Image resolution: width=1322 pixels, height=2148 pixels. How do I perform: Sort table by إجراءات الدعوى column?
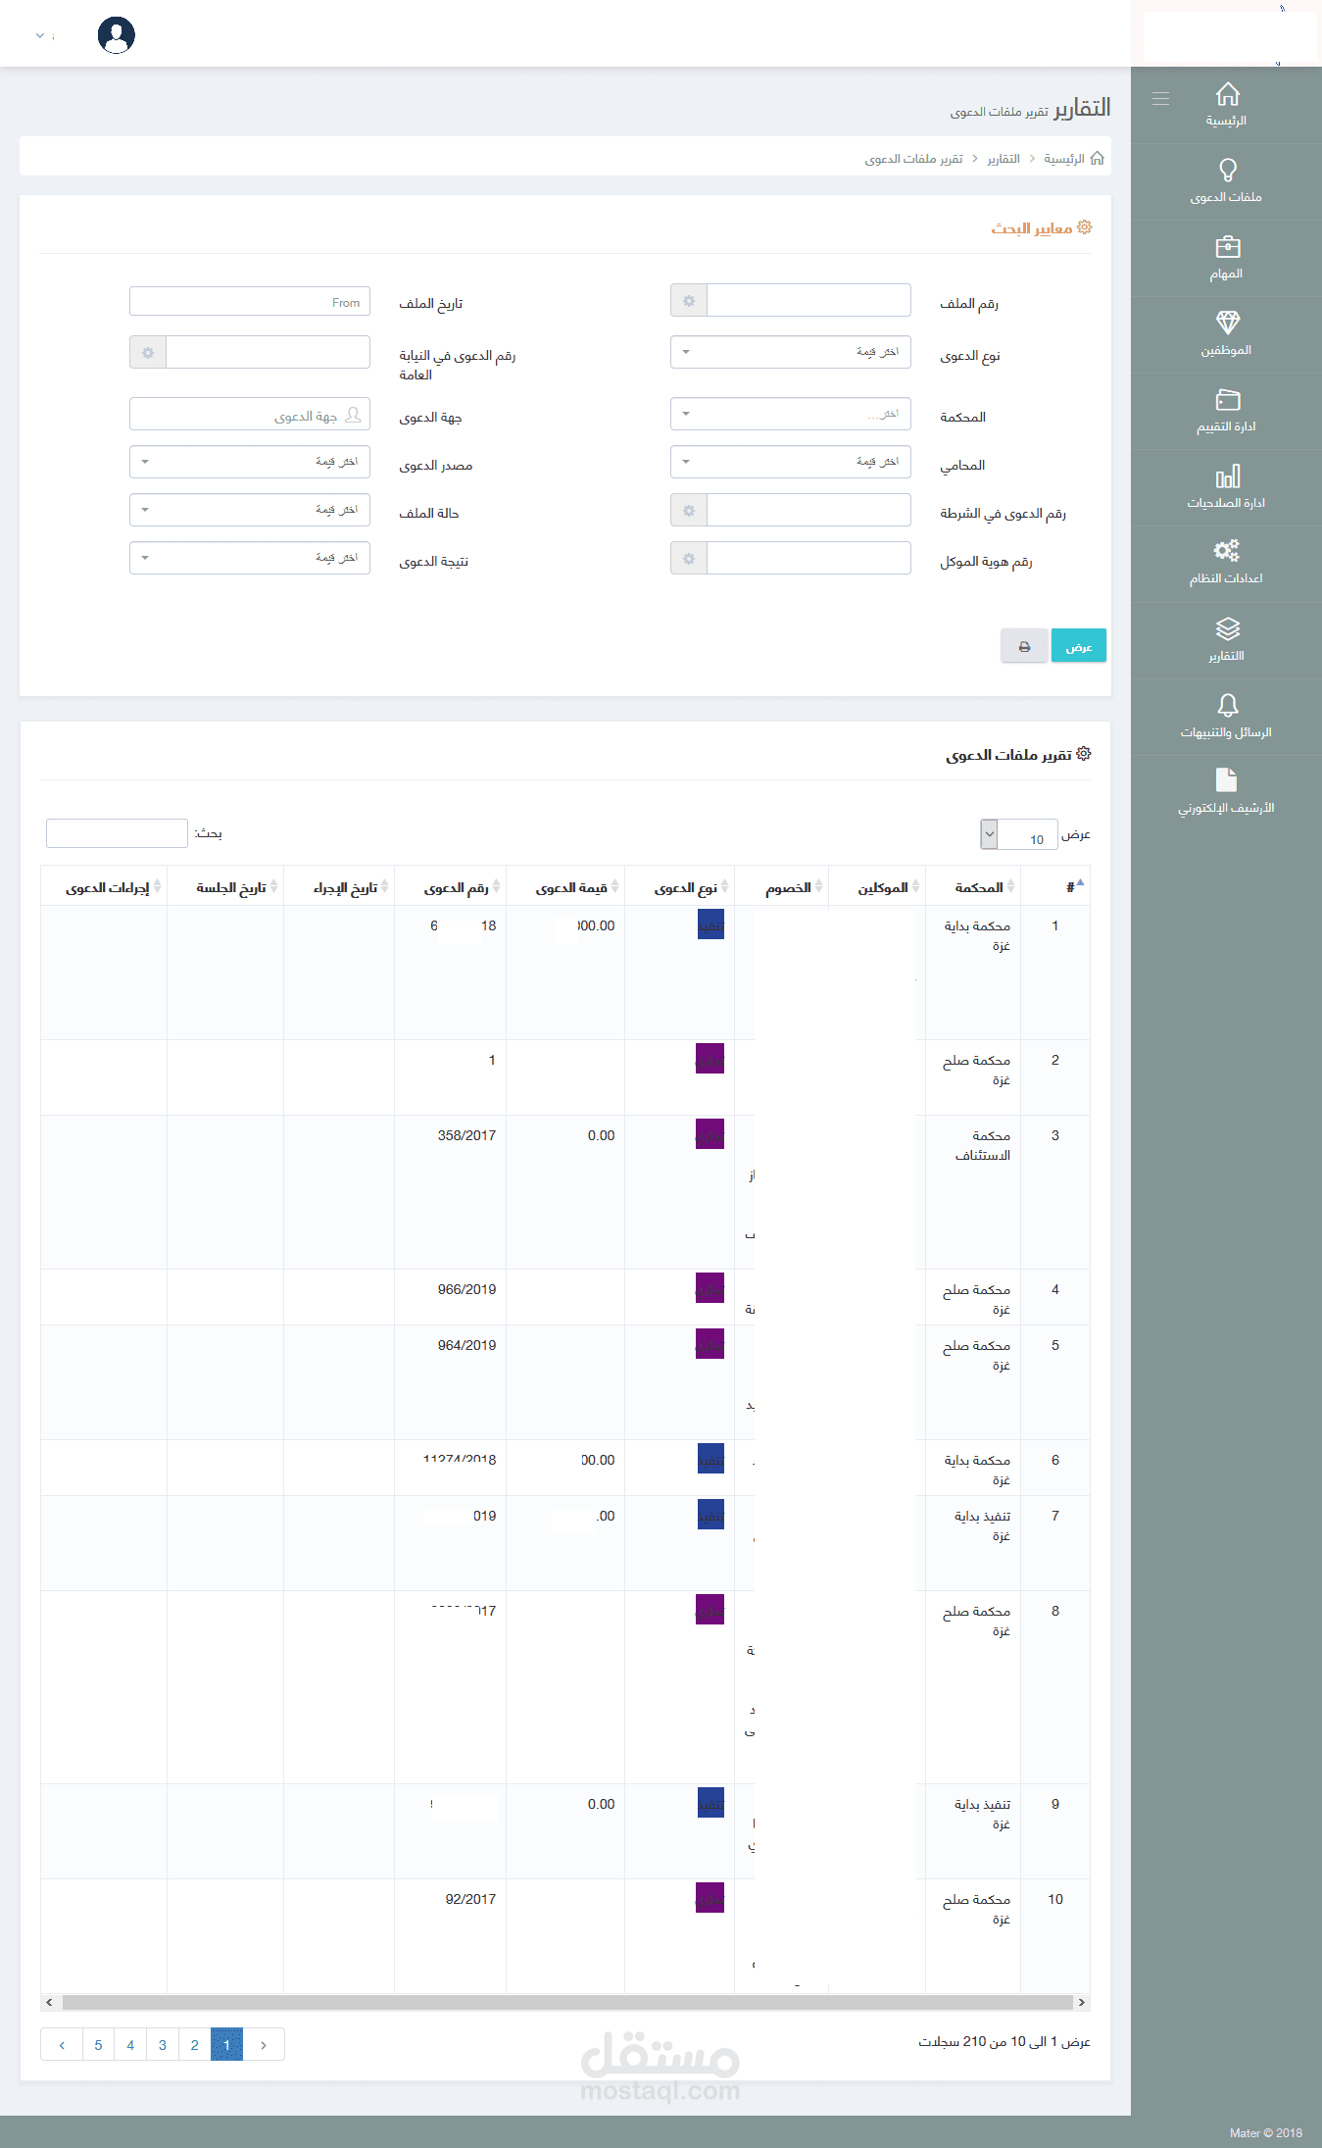tap(104, 886)
